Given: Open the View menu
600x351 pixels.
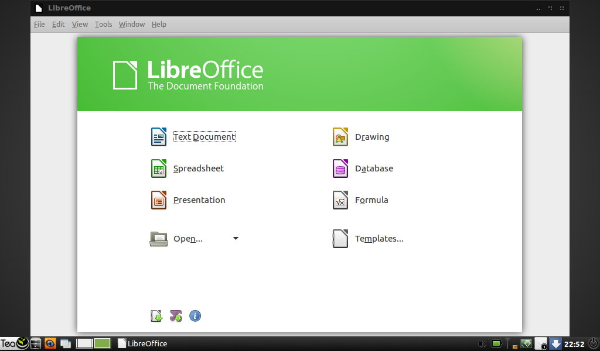Looking at the screenshot, I should click(x=80, y=25).
